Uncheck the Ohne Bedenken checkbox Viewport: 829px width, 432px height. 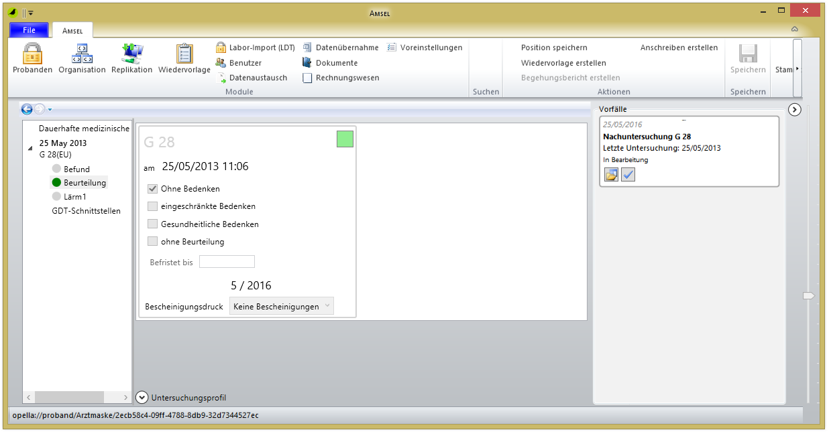(x=153, y=189)
